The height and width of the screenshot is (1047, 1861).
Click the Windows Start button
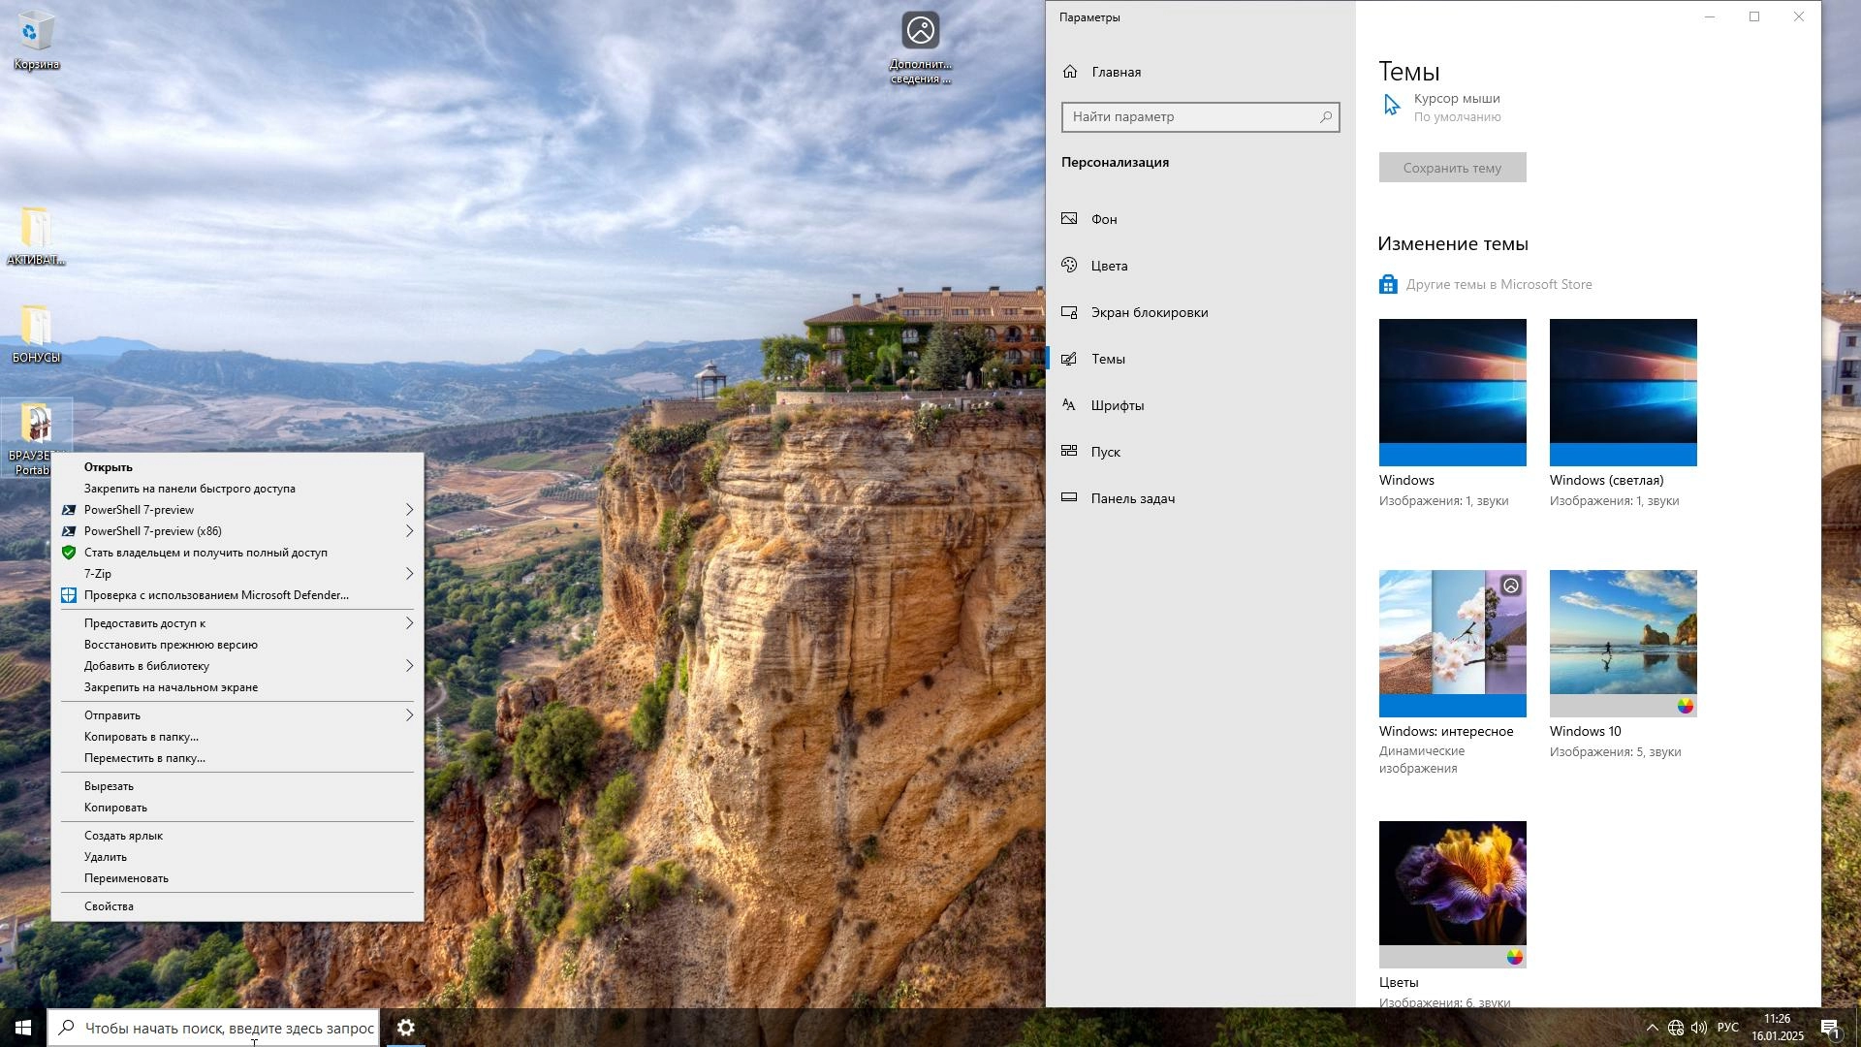(23, 1028)
